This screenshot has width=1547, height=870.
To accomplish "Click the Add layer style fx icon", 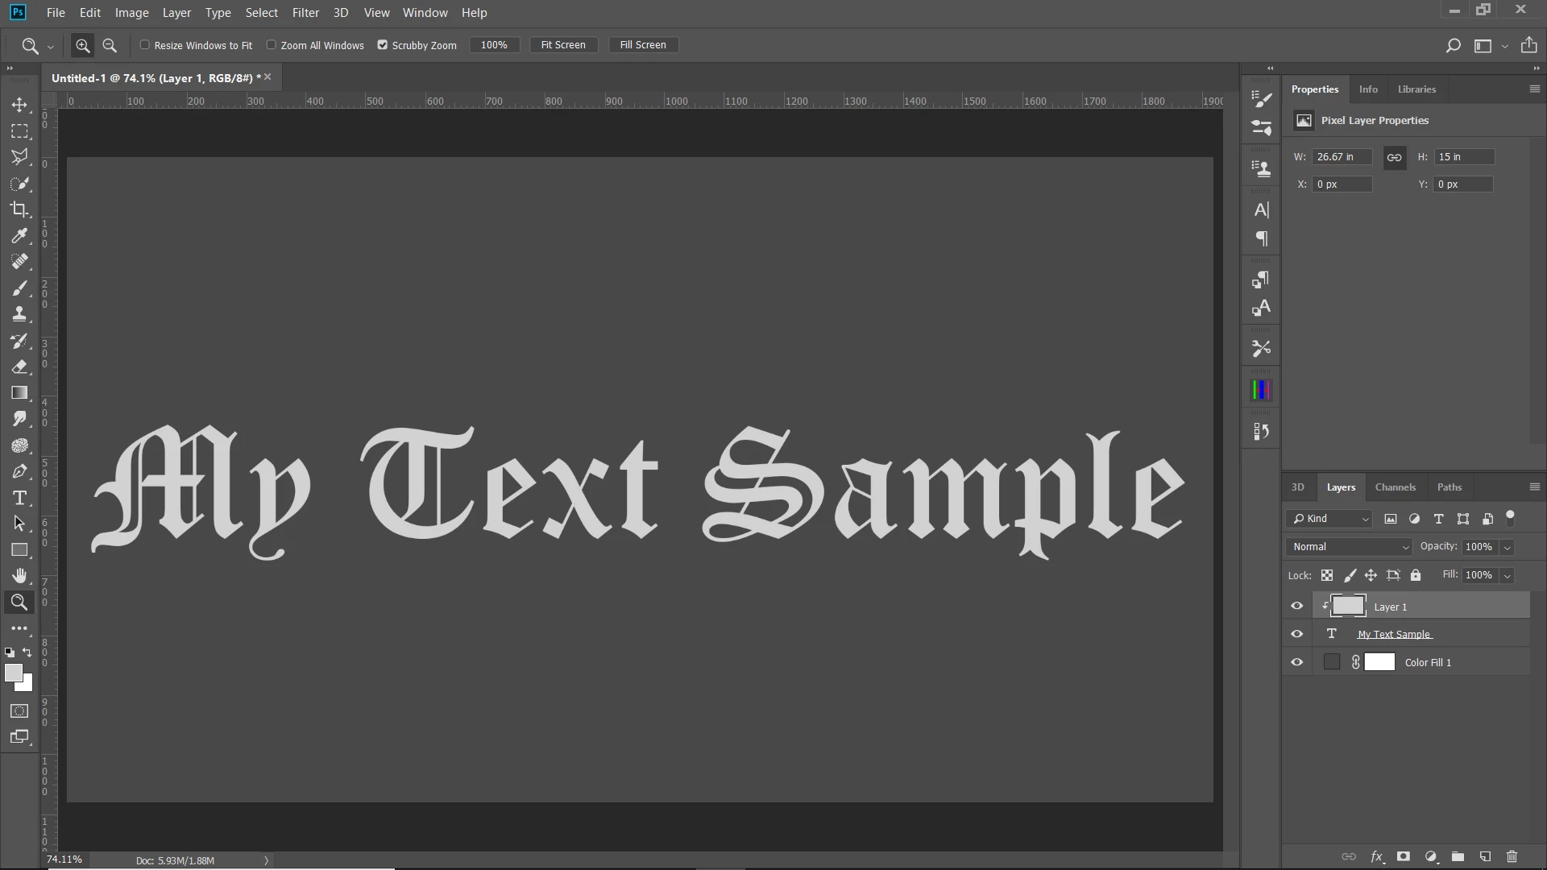I will pos(1377,856).
